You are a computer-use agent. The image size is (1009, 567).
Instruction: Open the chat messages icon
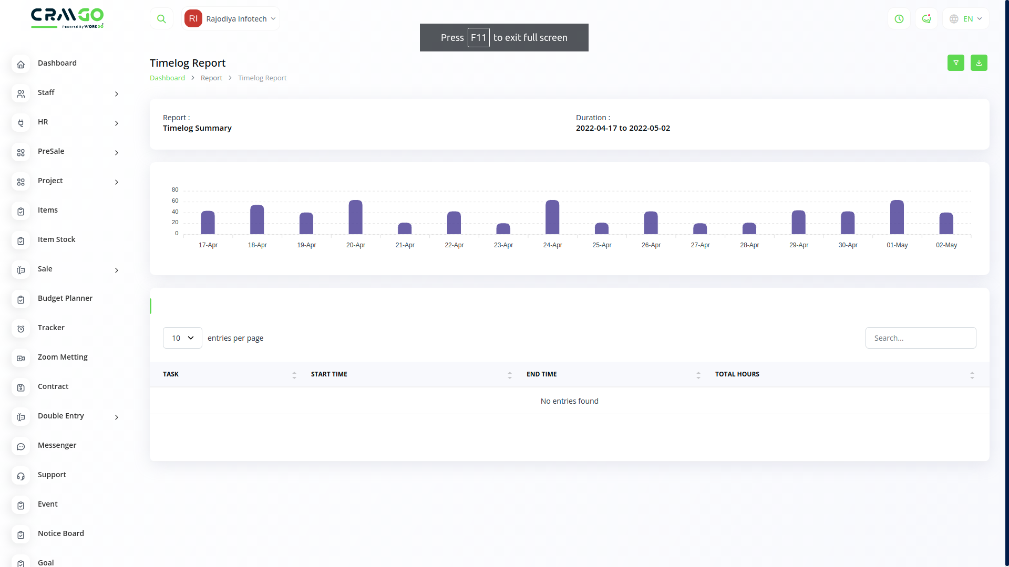[926, 19]
